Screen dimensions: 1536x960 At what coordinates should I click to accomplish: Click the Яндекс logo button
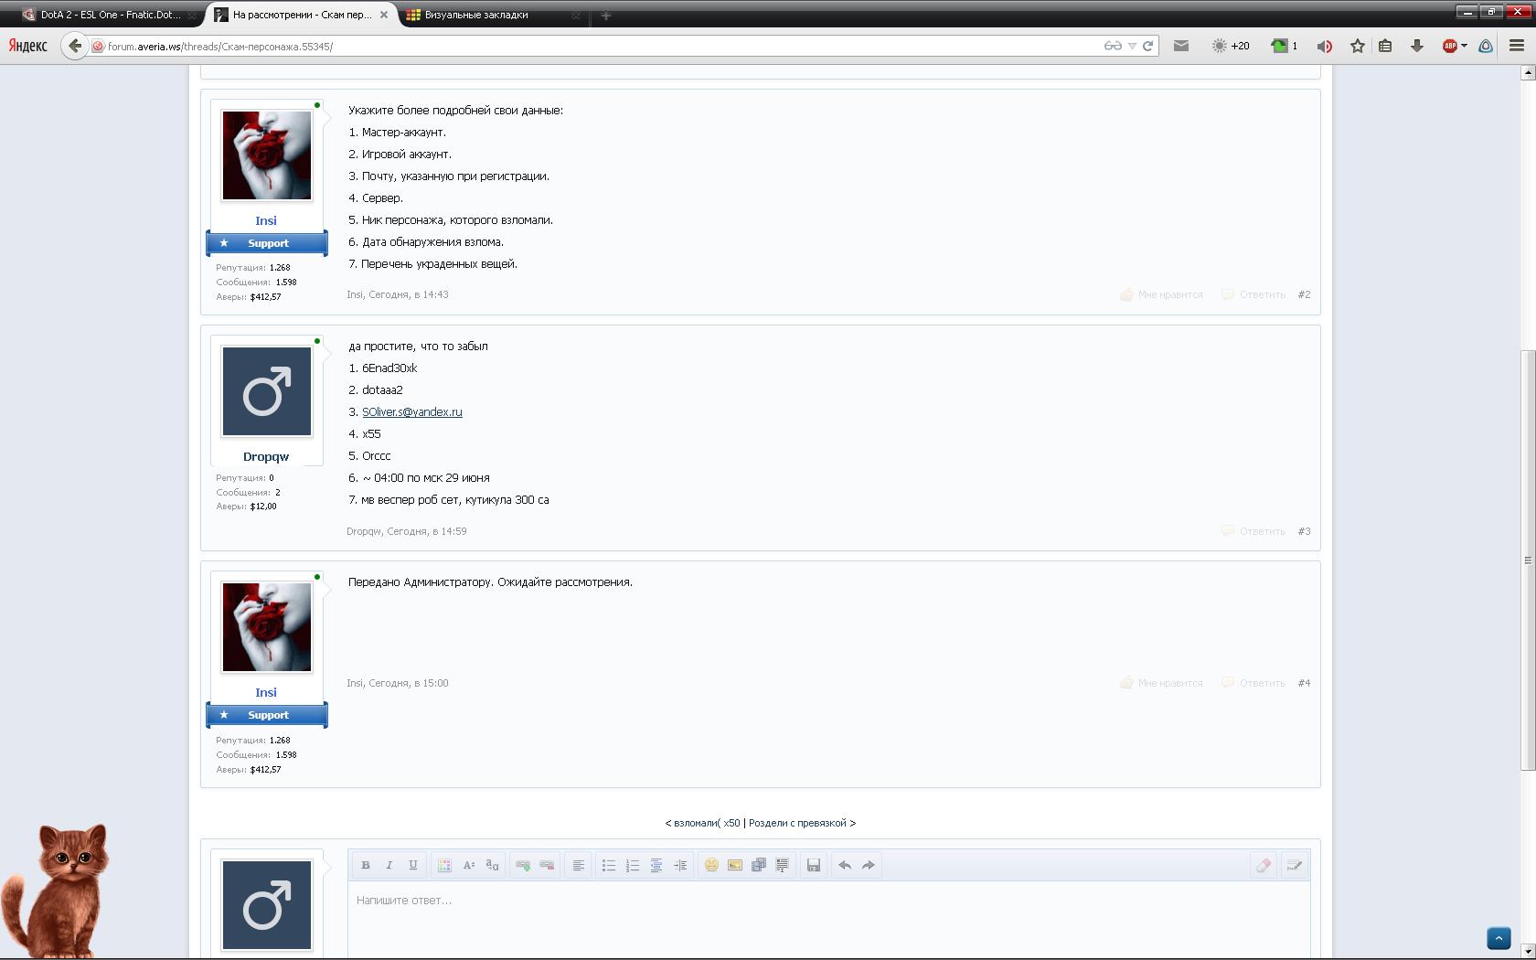[27, 46]
